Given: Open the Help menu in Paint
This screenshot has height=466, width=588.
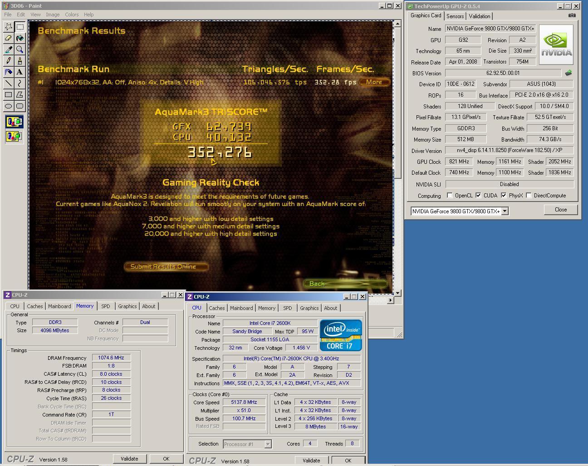Looking at the screenshot, I should (x=89, y=15).
